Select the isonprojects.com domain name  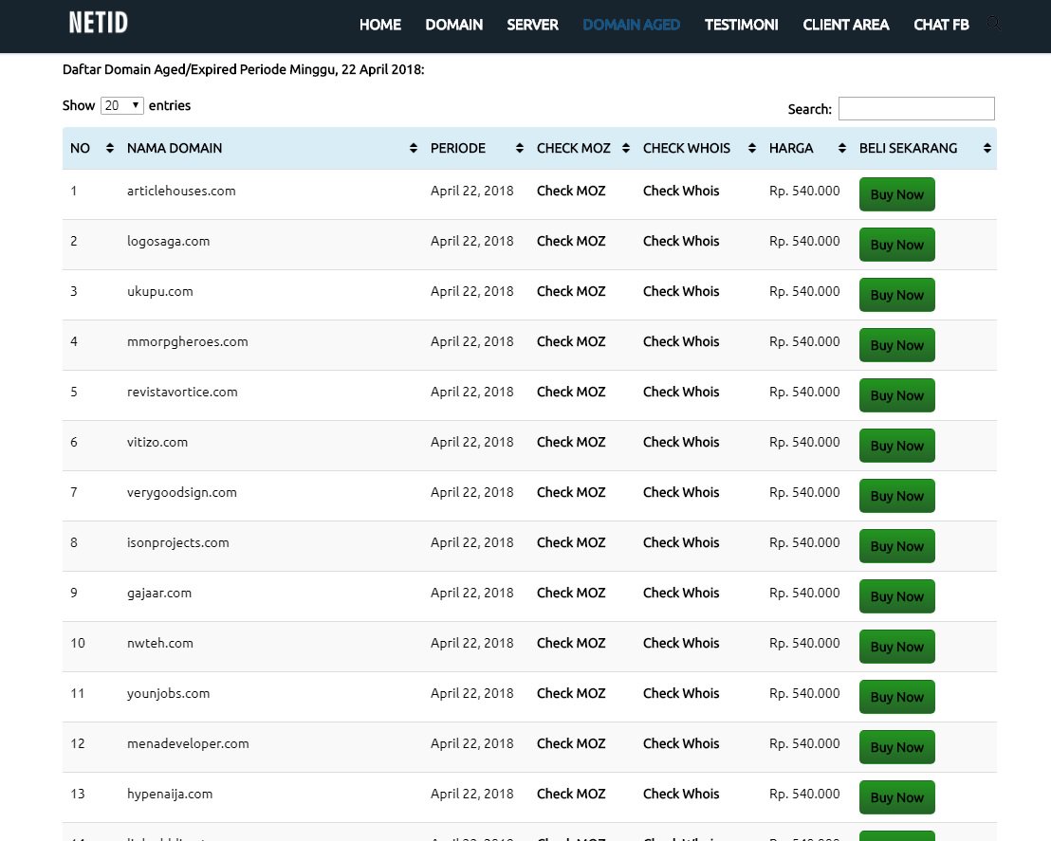click(x=177, y=543)
